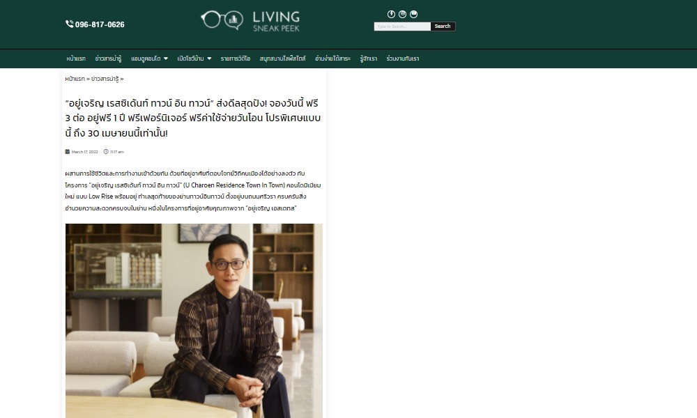This screenshot has height=418, width=697.
Task: Click the phone icon beside 096-817-0626
Action: 69,24
